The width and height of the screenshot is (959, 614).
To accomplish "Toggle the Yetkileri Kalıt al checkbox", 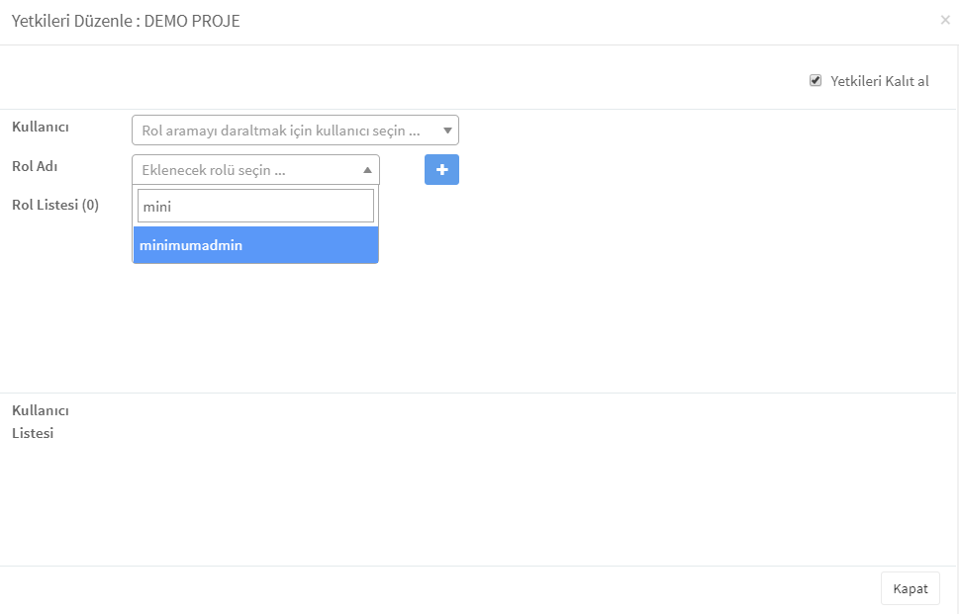I will (x=815, y=81).
